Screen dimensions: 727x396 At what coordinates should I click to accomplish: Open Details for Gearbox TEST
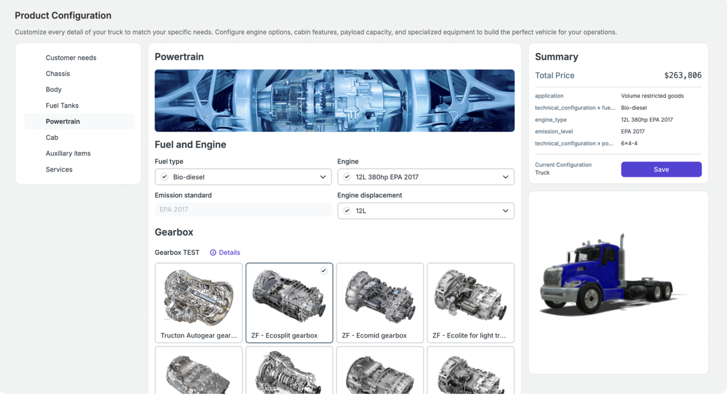(x=229, y=252)
